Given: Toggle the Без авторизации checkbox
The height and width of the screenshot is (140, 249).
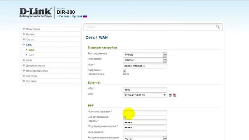Looking at the screenshot, I should pos(124,118).
